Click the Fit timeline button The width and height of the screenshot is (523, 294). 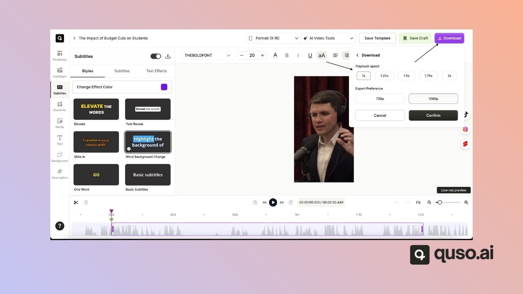[418, 203]
